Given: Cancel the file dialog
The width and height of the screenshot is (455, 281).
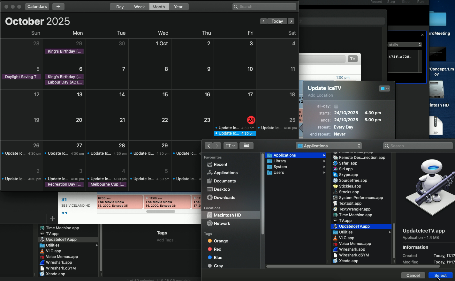Looking at the screenshot, I should [x=413, y=275].
